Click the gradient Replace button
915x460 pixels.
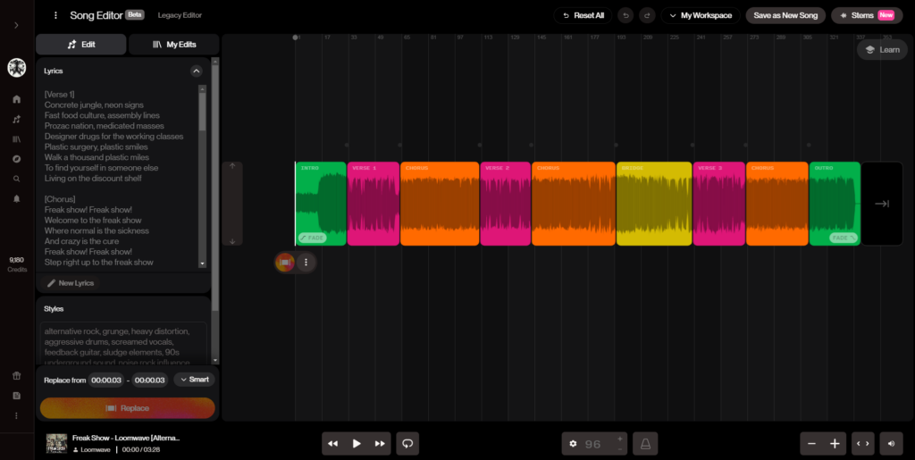pyautogui.click(x=127, y=408)
